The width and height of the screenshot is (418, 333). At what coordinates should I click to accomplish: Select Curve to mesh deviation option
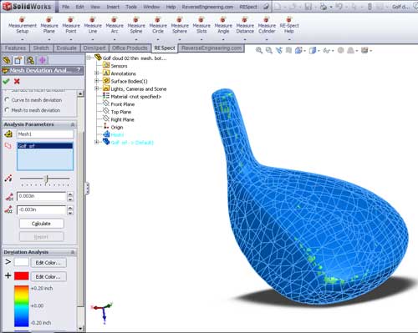[x=33, y=100]
